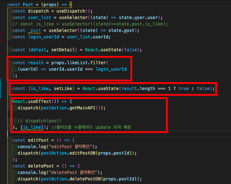Click '[is_like]' in the dependency array
Viewport: 231px width, 184px height.
point(32,127)
